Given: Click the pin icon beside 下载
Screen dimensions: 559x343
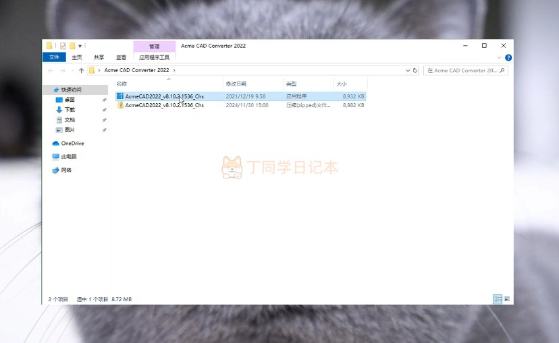Looking at the screenshot, I should click(x=105, y=110).
